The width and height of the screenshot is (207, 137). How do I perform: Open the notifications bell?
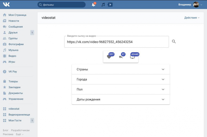93,5
